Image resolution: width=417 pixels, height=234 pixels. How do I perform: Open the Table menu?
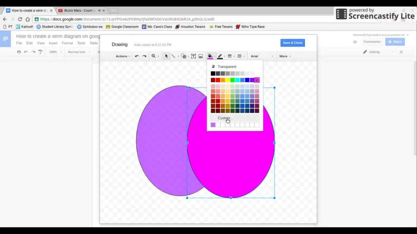(93, 43)
